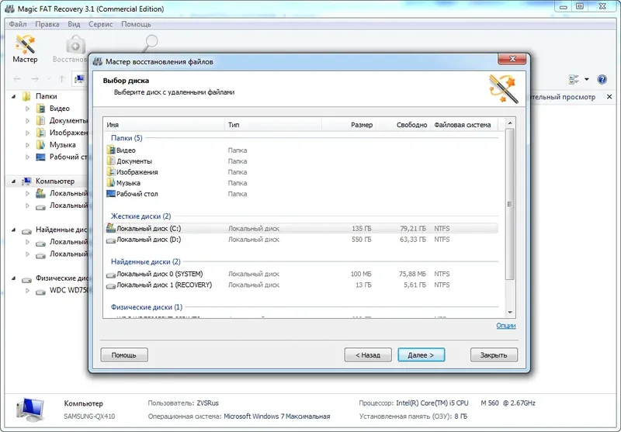Sort list by the Имя column header
The height and width of the screenshot is (432, 621).
[164, 125]
